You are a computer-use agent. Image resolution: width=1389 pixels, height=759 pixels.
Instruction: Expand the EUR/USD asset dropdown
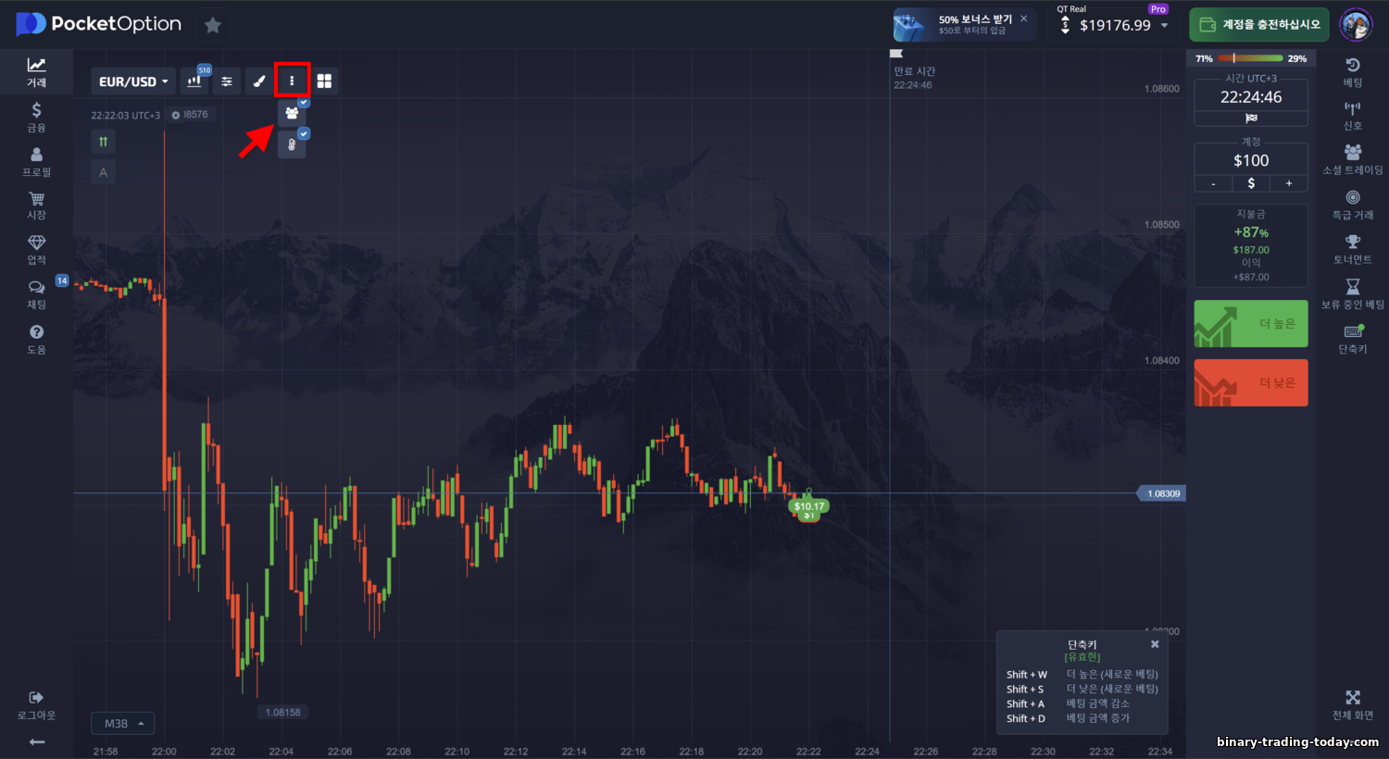point(133,81)
